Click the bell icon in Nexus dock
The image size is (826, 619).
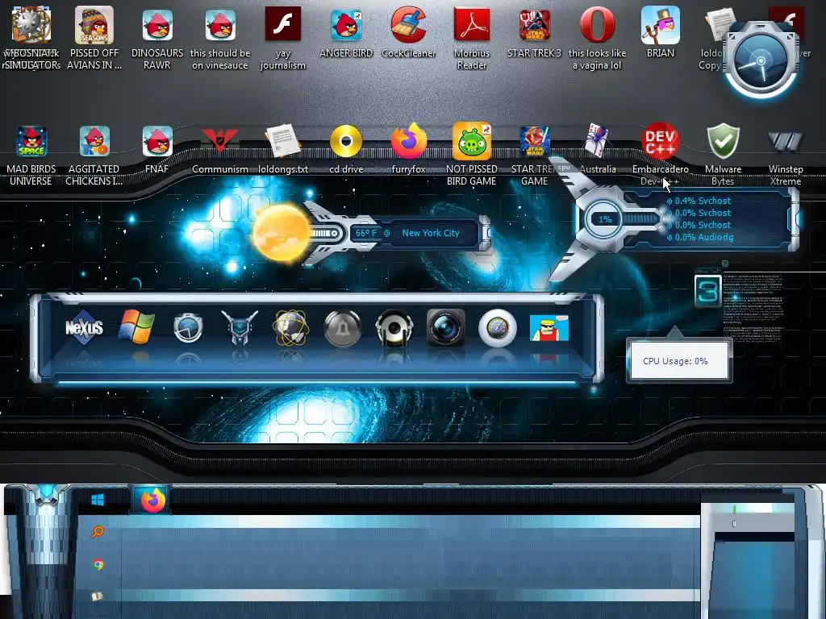[x=342, y=327]
